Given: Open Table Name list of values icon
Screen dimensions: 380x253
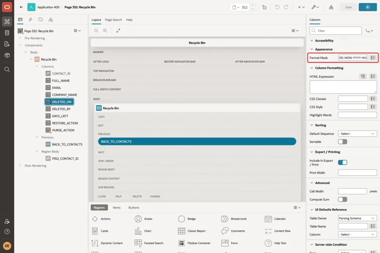Looking at the screenshot, I should point(373,226).
